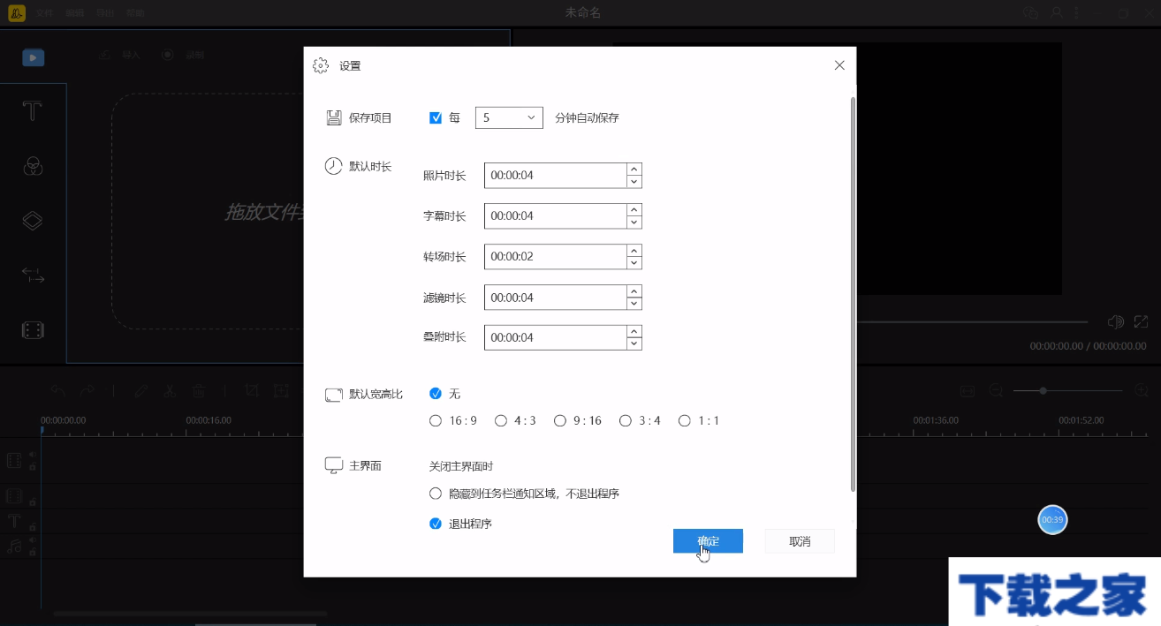Dismiss the settings dialog with 取消
Viewport: 1161px width, 626px height.
point(799,540)
